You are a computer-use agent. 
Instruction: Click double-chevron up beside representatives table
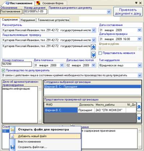tap(139, 107)
